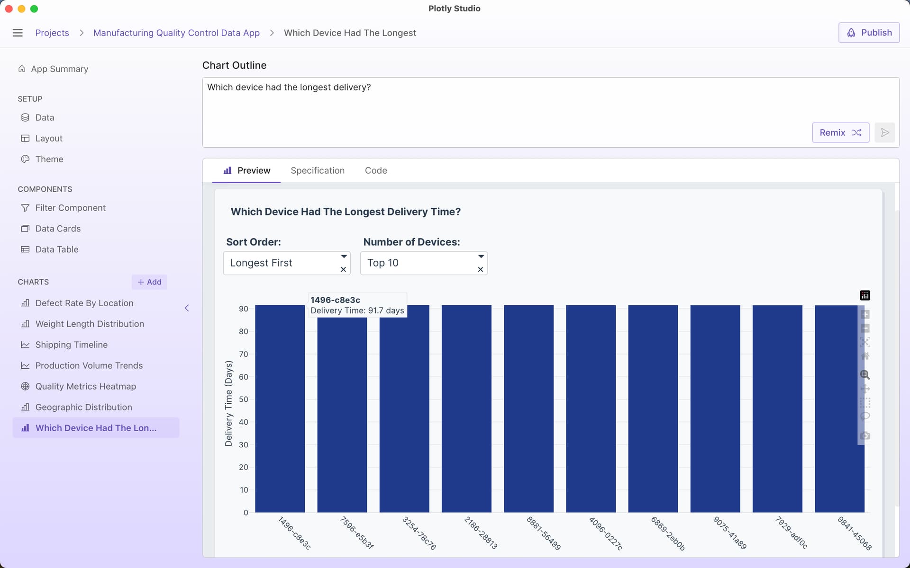Download the chart as PNG via camera icon
910x568 pixels.
(865, 435)
